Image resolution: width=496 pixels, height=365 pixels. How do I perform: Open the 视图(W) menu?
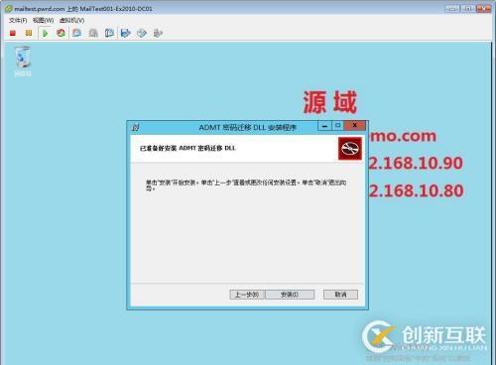(43, 21)
